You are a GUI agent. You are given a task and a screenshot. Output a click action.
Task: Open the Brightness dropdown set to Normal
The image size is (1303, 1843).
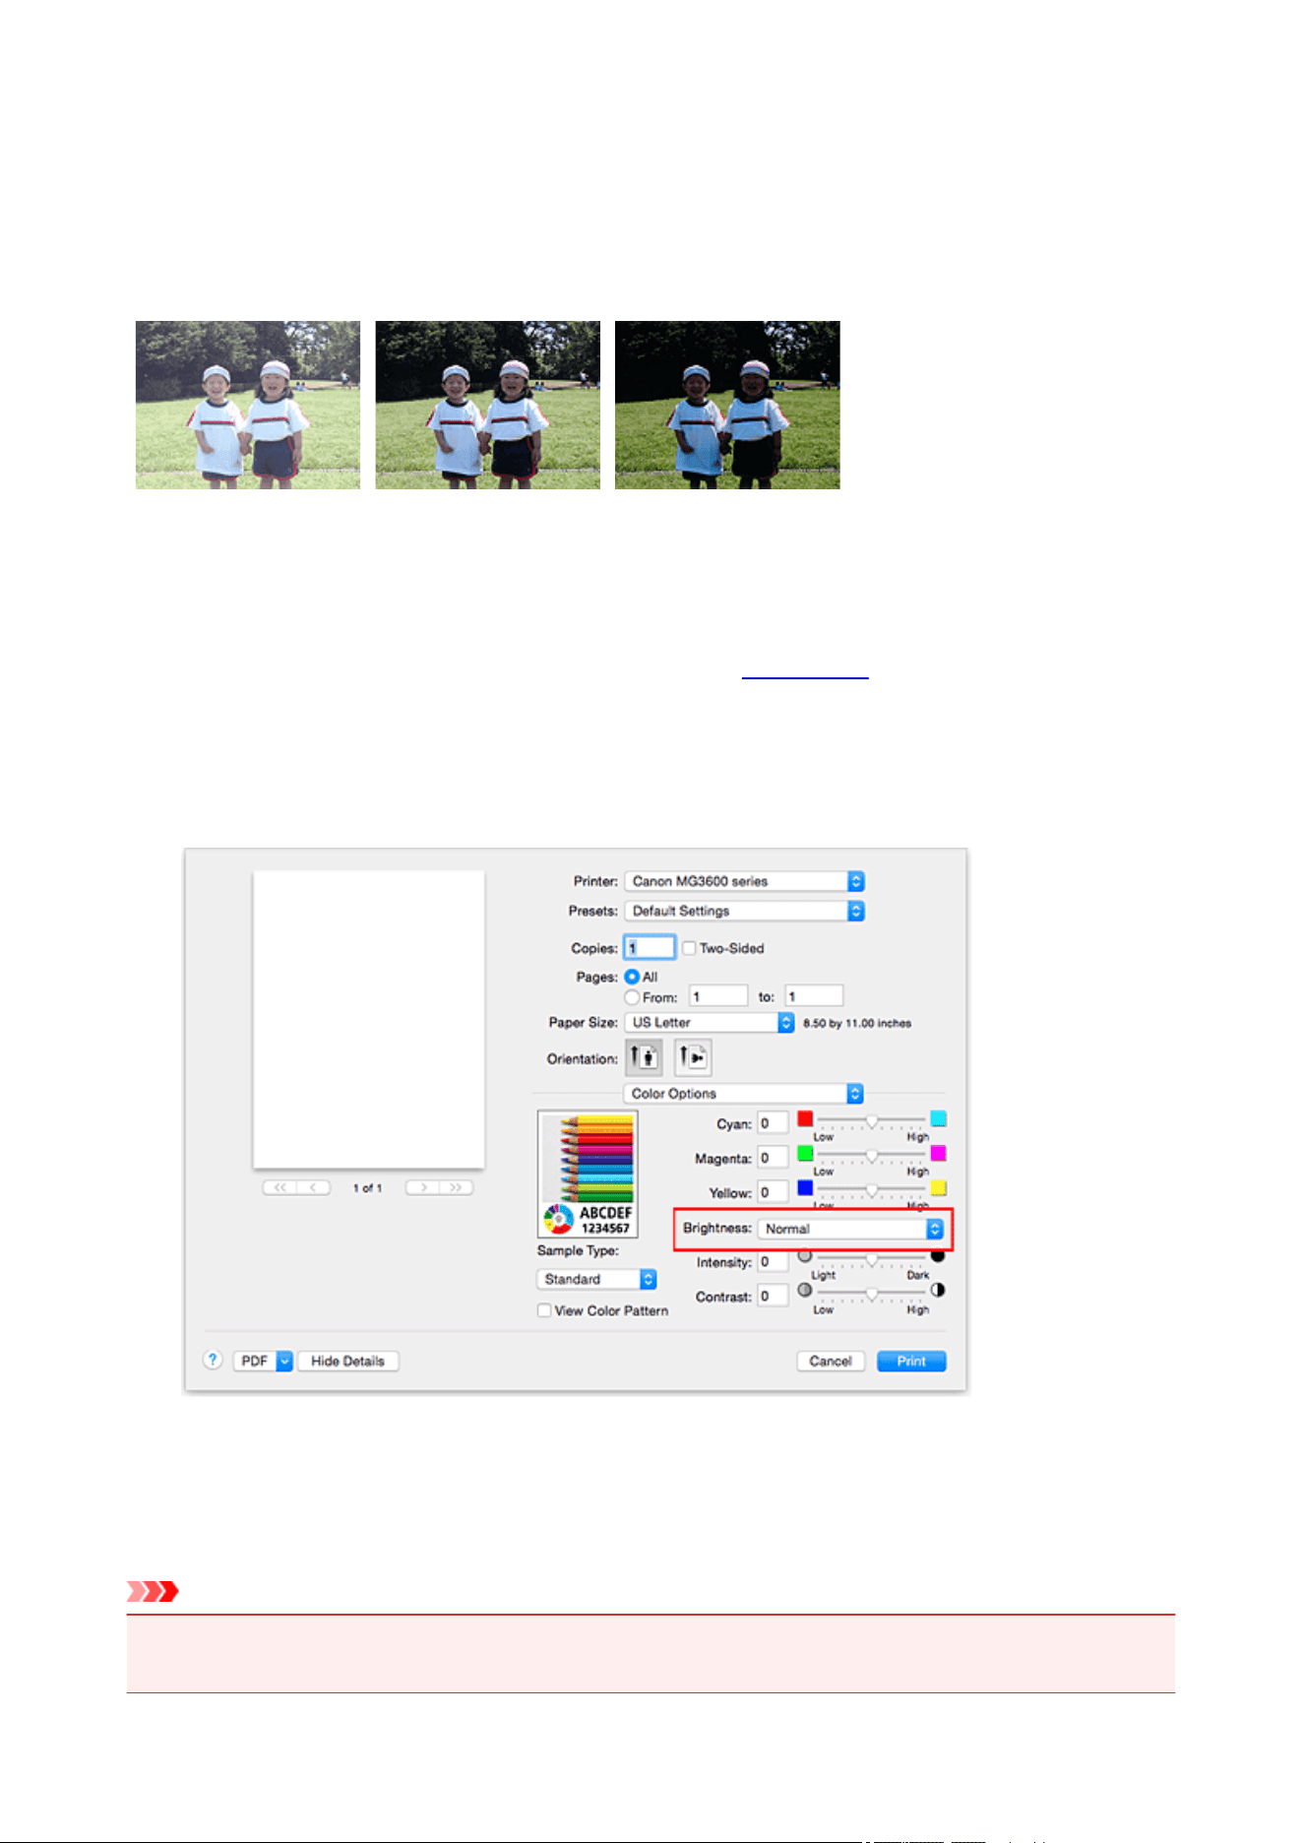[x=850, y=1229]
